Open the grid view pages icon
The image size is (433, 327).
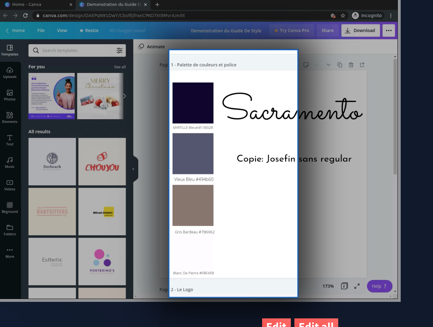[344, 286]
